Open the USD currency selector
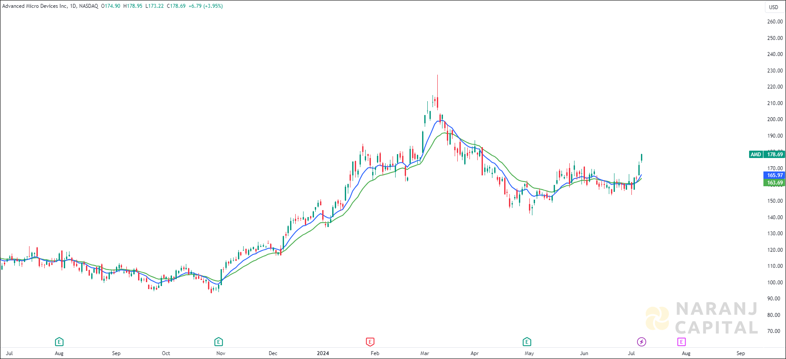Viewport: 786px width, 359px height. (x=774, y=7)
